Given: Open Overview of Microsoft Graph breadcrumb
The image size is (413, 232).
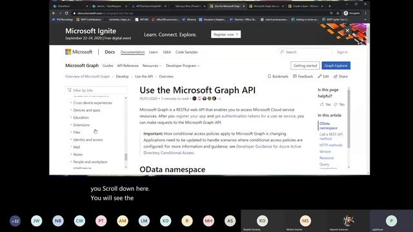Looking at the screenshot, I should (x=88, y=76).
